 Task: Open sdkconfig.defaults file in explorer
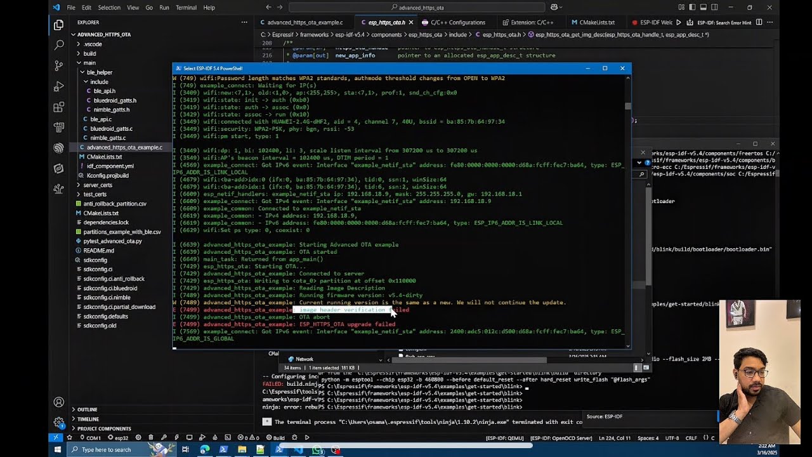point(105,316)
